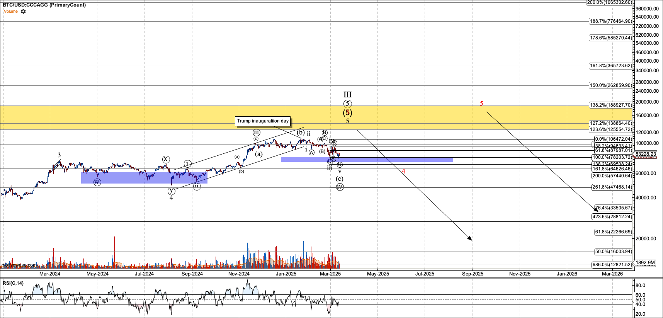Click the BTC/USD:CCCAGG (PrimaryCount) chart title
The image size is (663, 318).
[44, 5]
